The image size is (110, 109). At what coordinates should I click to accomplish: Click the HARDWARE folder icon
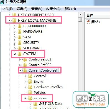(19, 32)
